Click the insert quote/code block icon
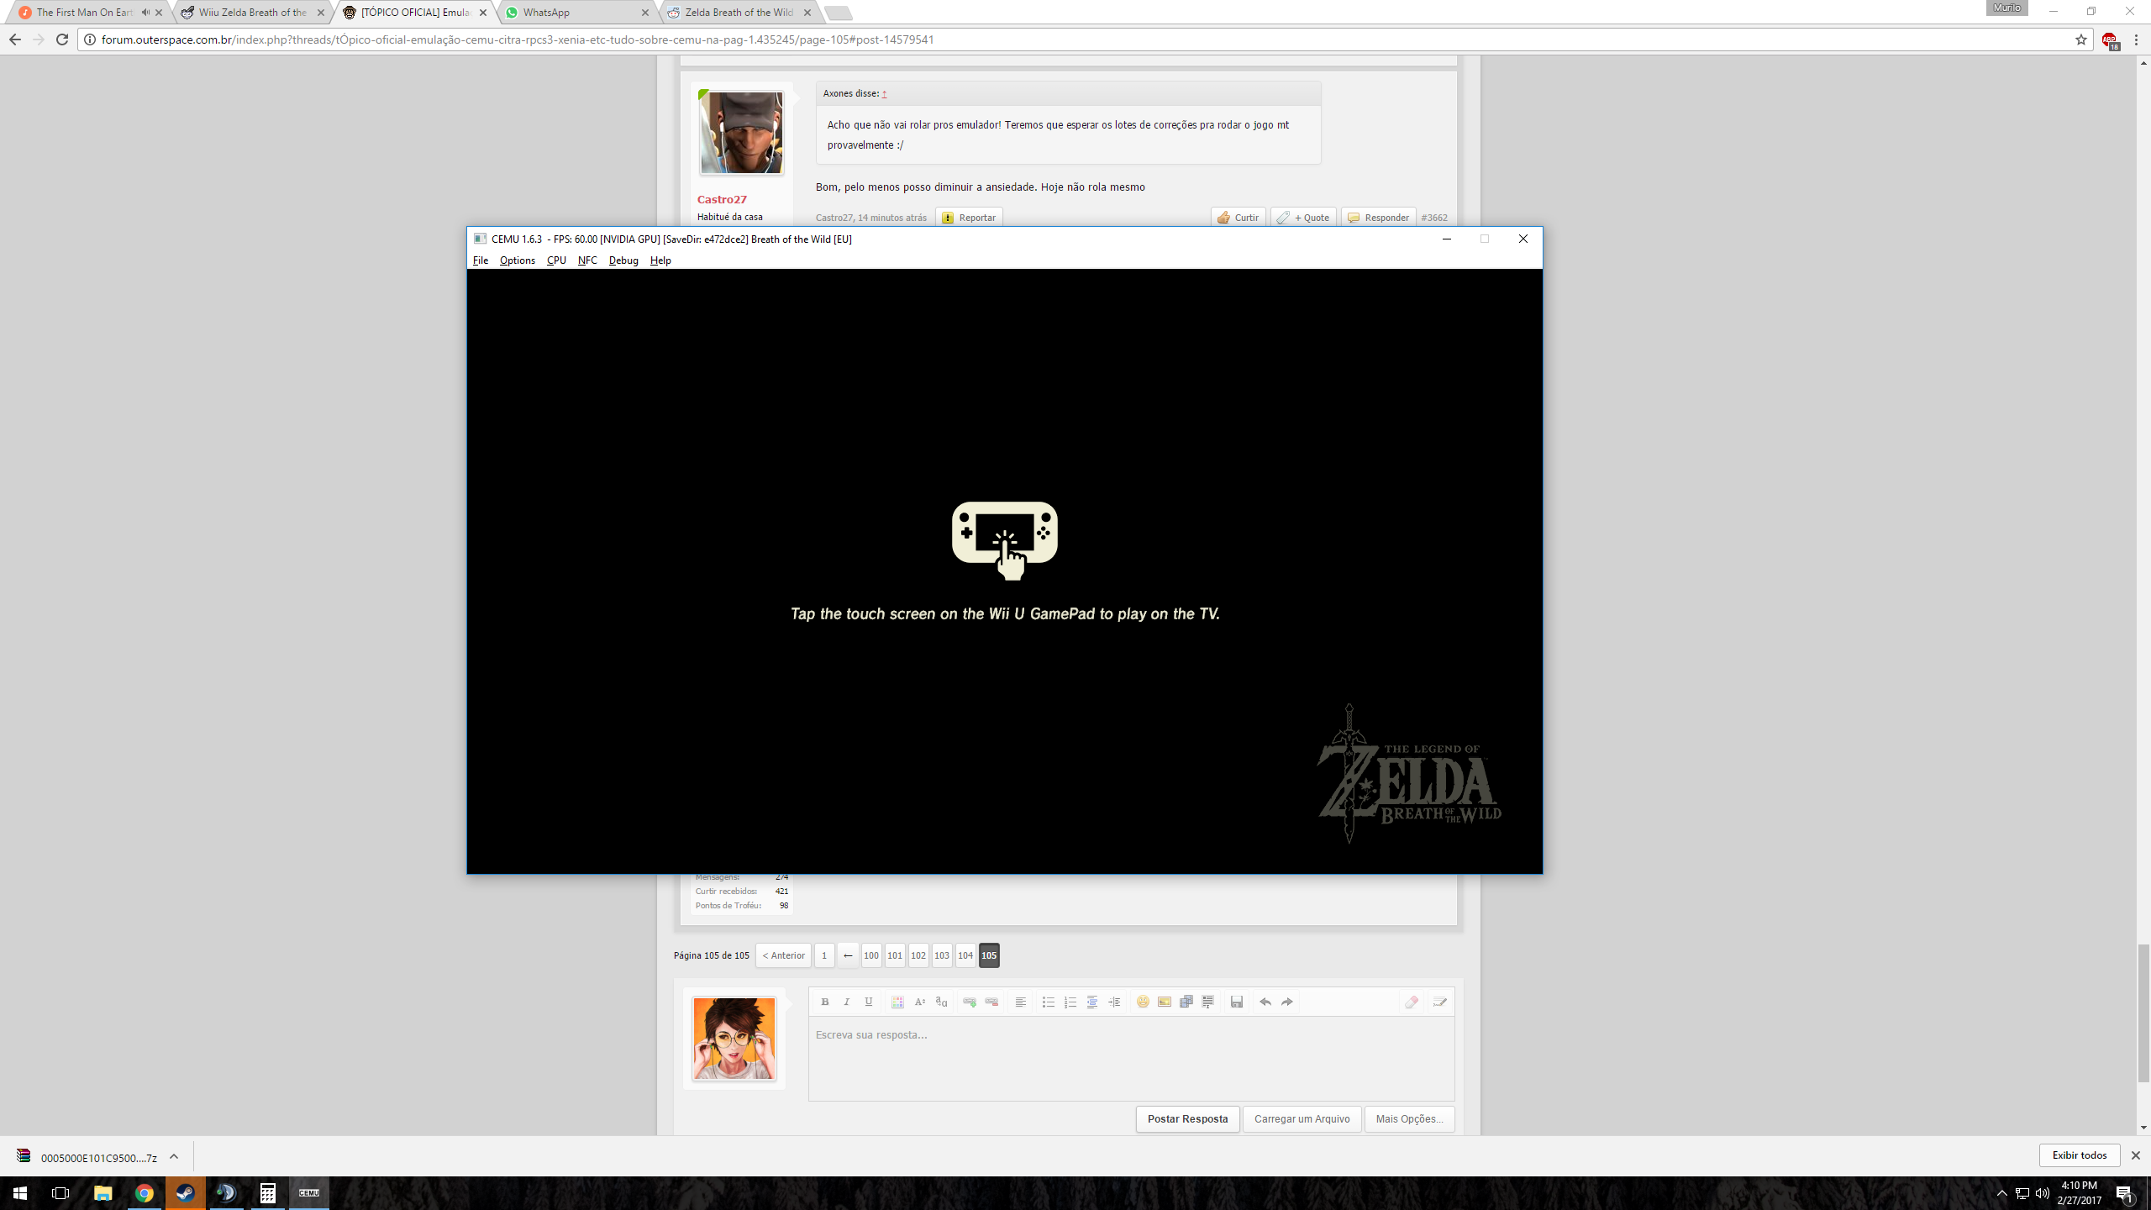This screenshot has height=1210, width=2151. pyautogui.click(x=1208, y=1002)
